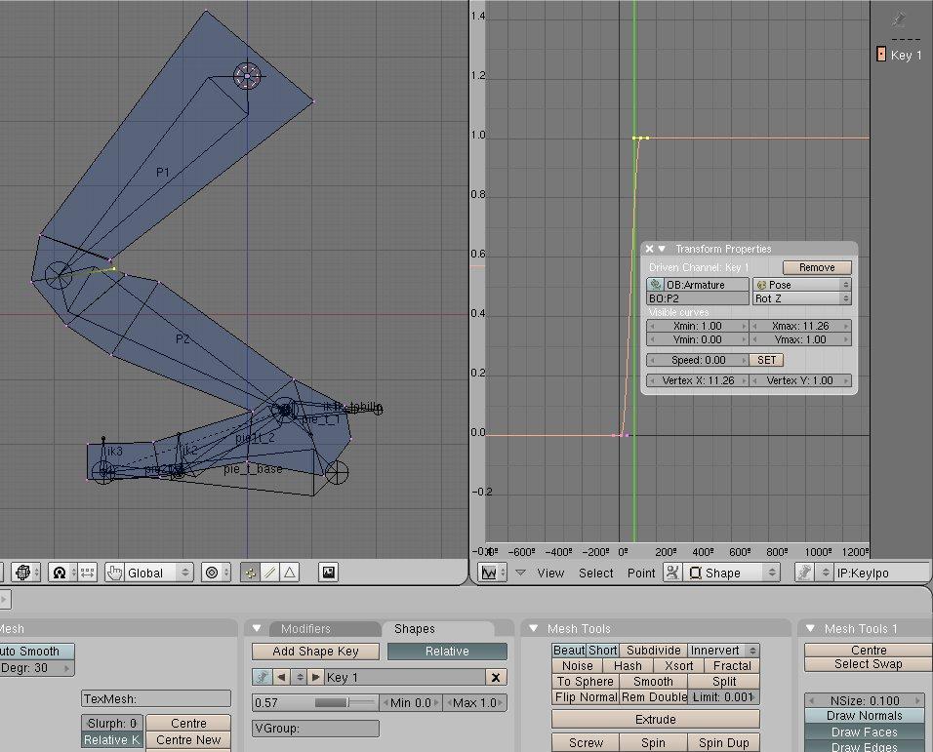
Task: Enable edge select mode icon
Action: 269,573
